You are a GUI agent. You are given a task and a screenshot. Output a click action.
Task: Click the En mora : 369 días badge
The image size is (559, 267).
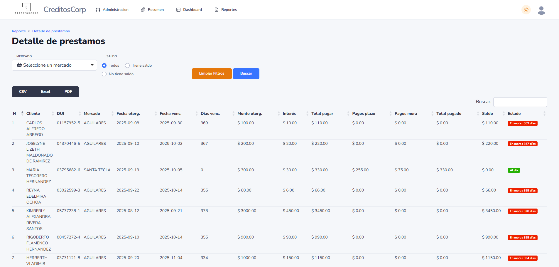(x=523, y=123)
